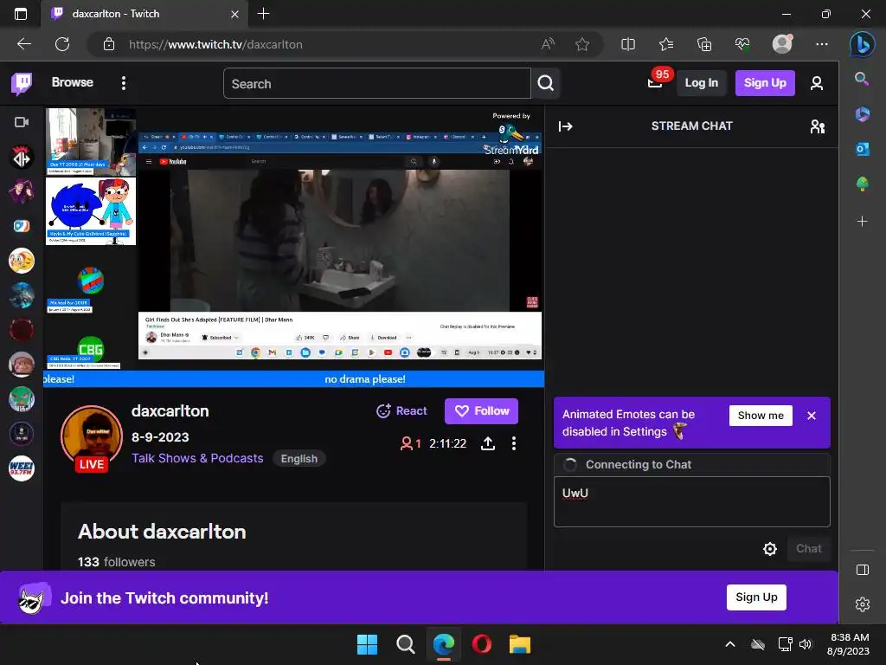The image size is (886, 665).
Task: Open a new browser tab
Action: 263,14
